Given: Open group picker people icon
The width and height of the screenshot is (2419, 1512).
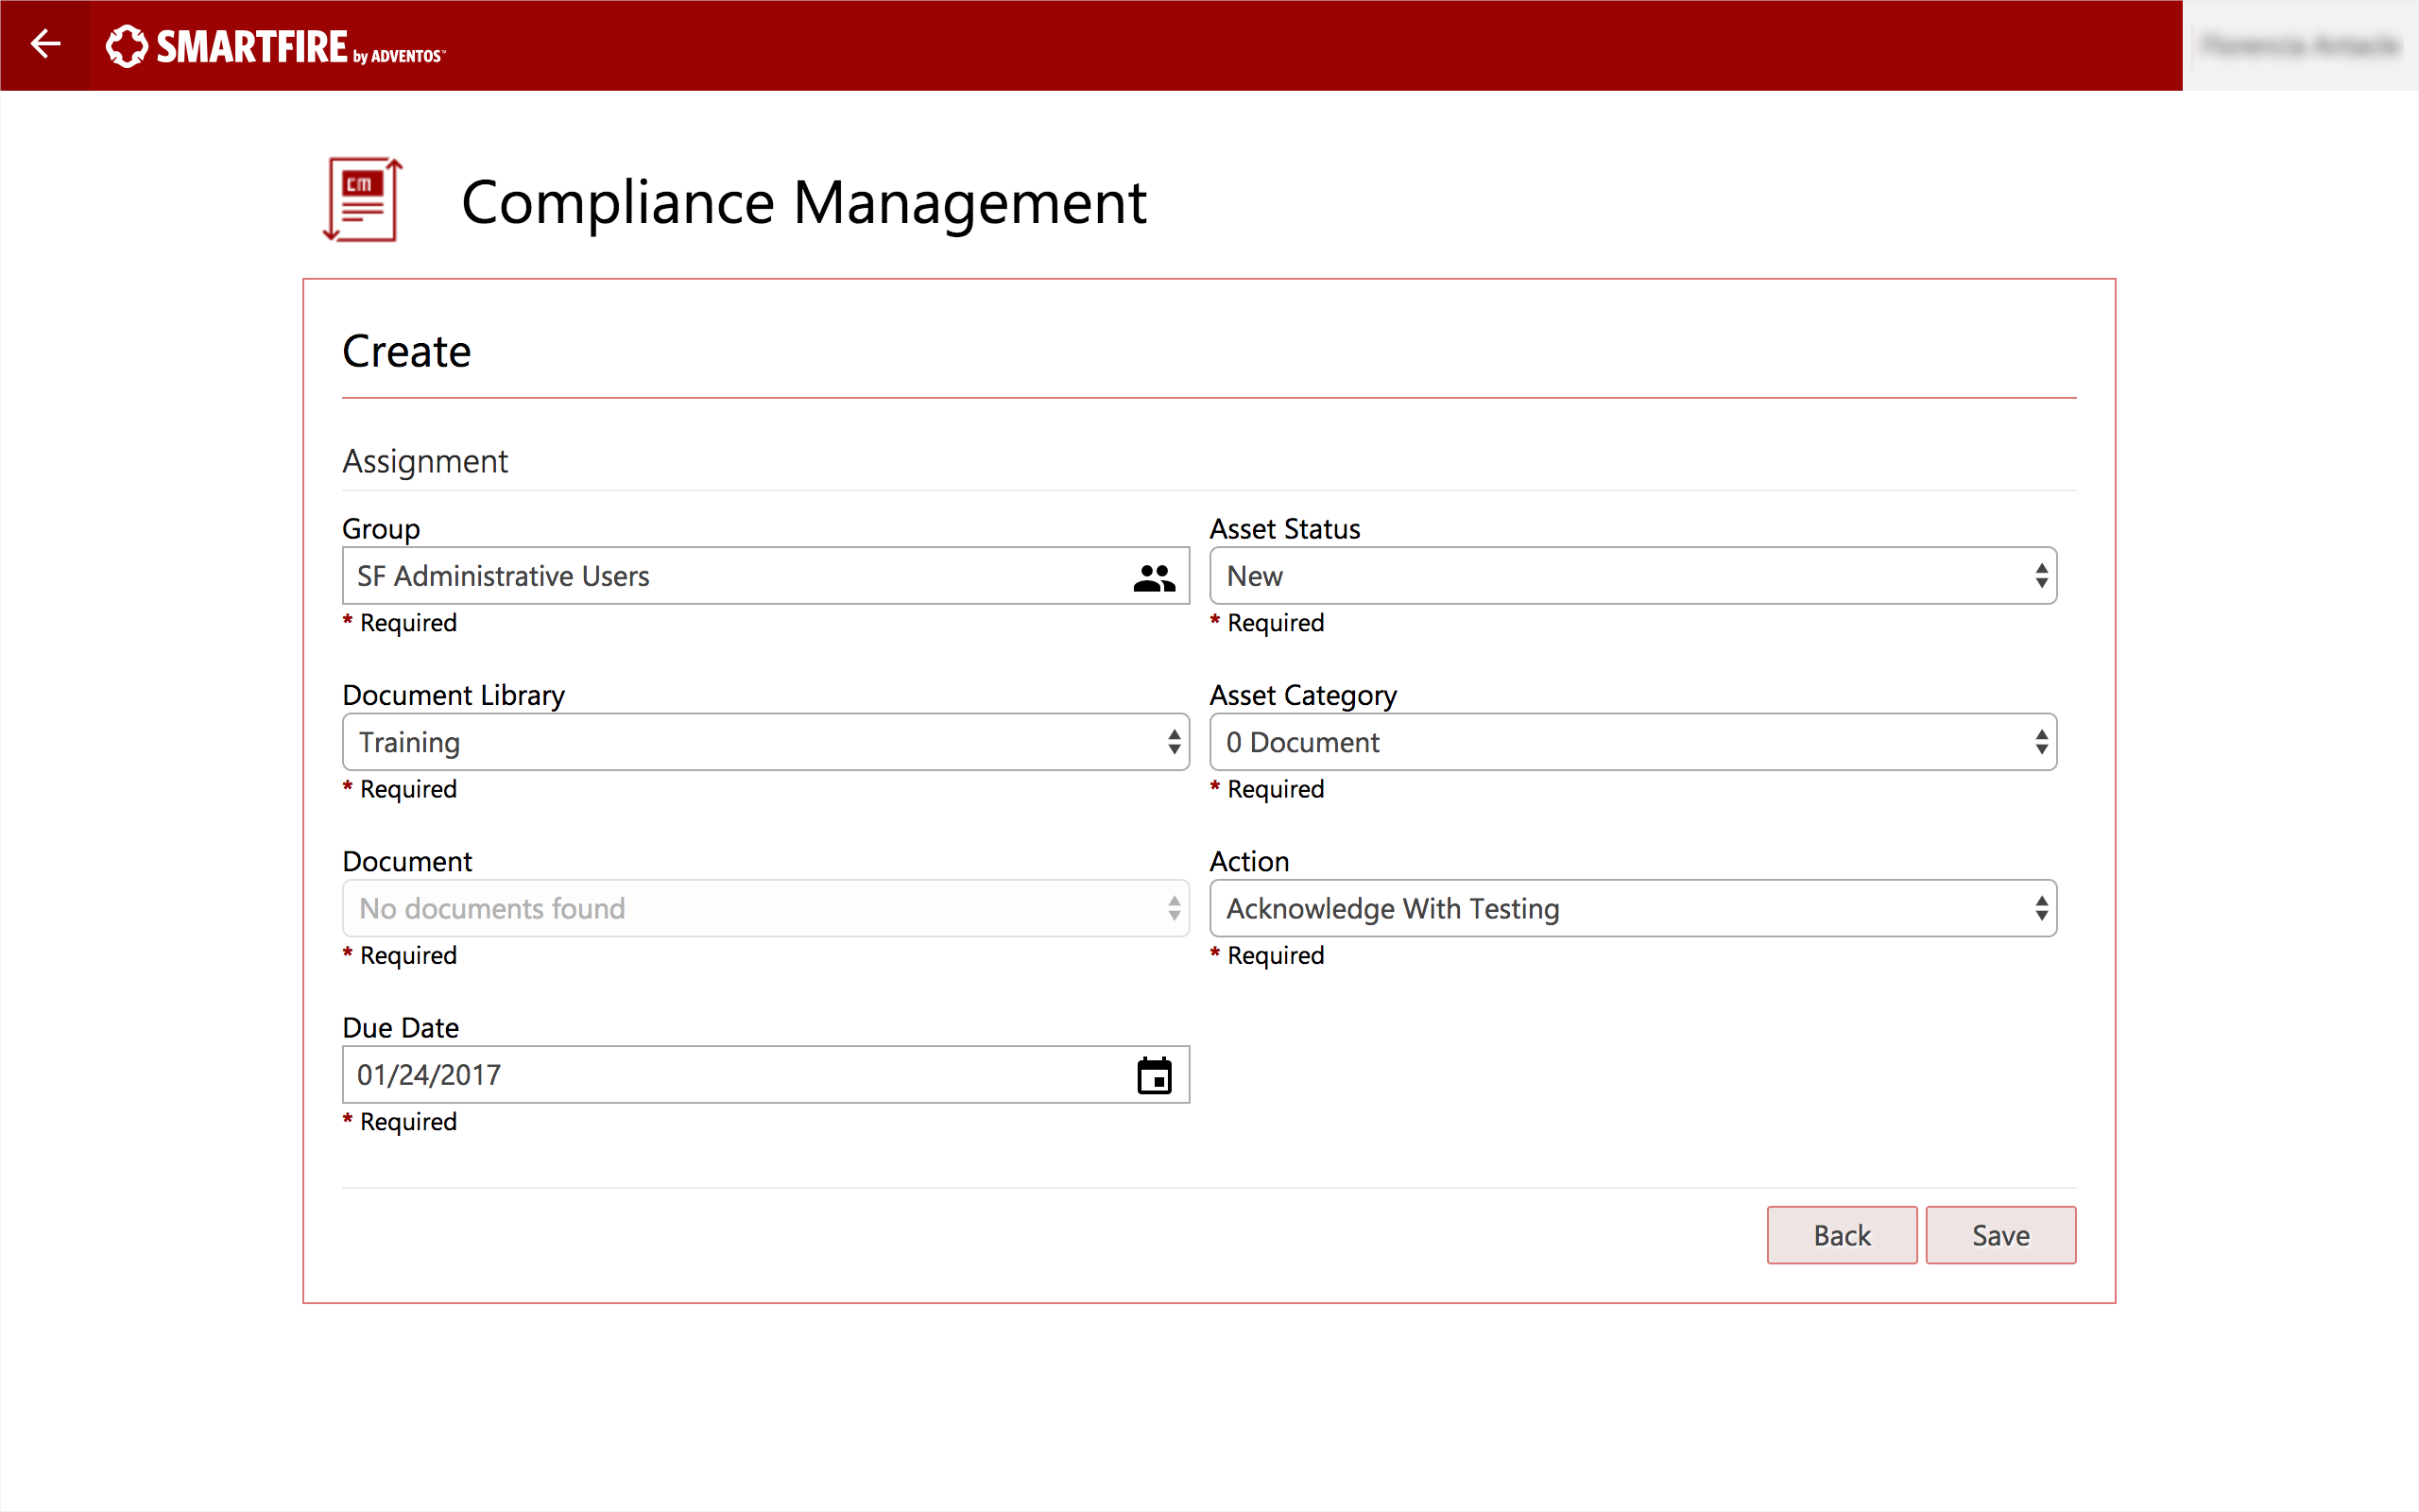Looking at the screenshot, I should [1154, 577].
